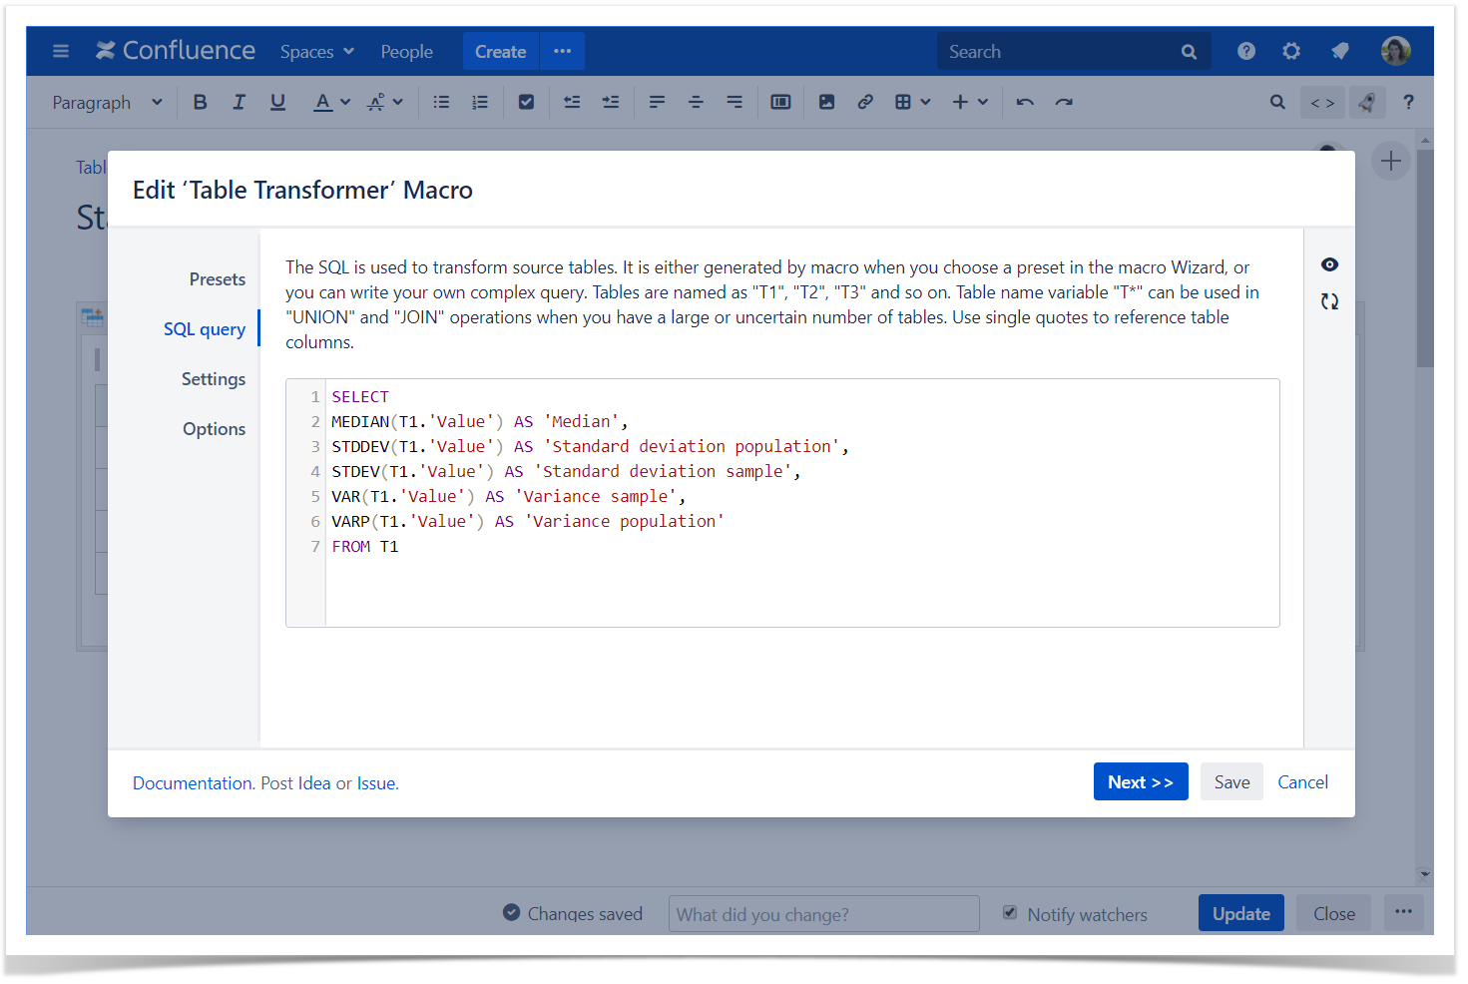Click the undo arrow icon
Screen dimensions: 1468x984
1025,102
